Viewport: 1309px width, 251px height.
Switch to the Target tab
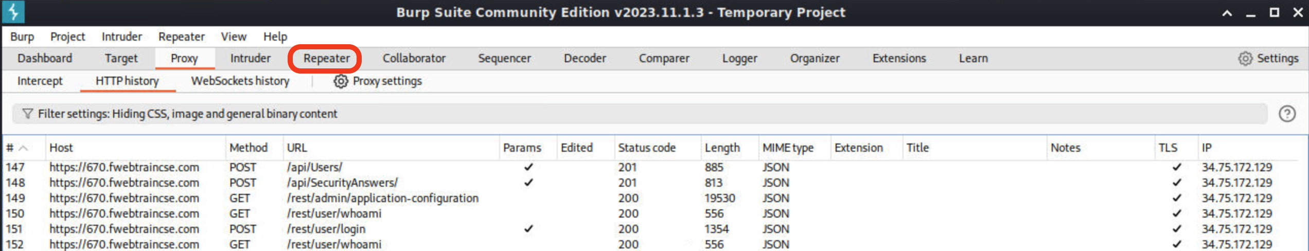click(x=121, y=59)
